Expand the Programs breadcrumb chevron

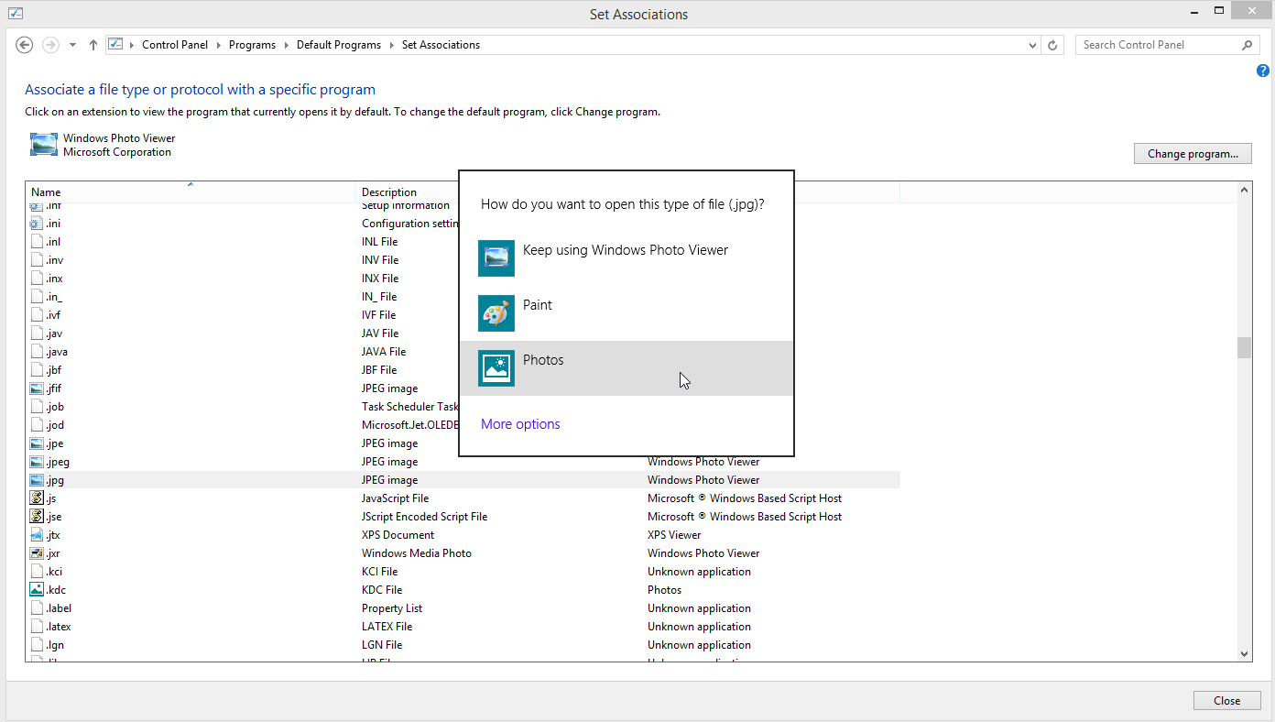click(x=286, y=45)
